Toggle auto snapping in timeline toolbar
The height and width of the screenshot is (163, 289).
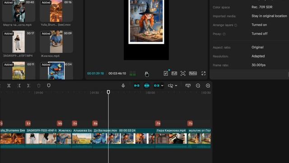[x=147, y=86]
